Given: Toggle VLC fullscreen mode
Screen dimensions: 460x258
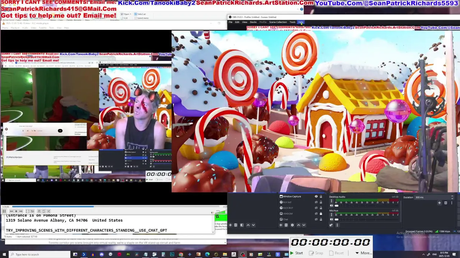Looking at the screenshot, I should tap(28, 211).
